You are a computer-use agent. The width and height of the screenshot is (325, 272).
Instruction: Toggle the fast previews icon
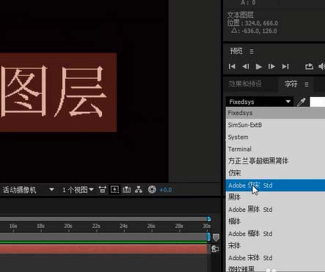(x=114, y=190)
